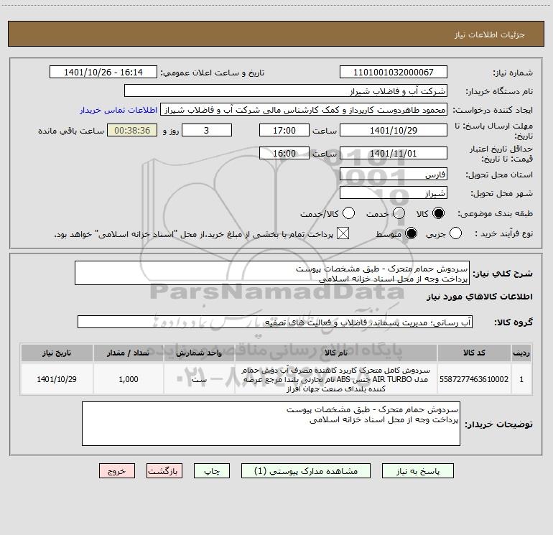Click the response deadline date 1401/10/29 field
This screenshot has height=535, width=553.
tap(394, 130)
